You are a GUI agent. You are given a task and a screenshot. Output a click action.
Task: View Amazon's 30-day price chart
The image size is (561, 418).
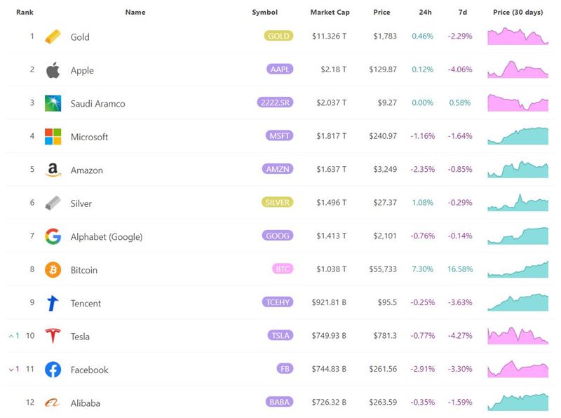518,169
